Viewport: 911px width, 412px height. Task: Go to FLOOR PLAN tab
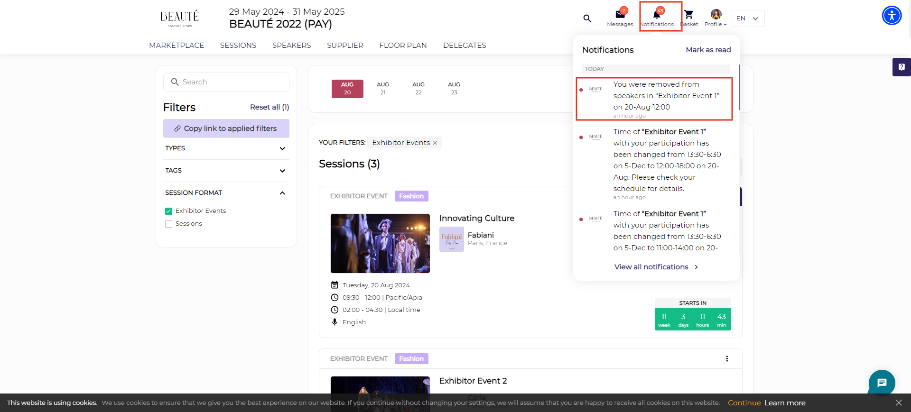click(403, 46)
